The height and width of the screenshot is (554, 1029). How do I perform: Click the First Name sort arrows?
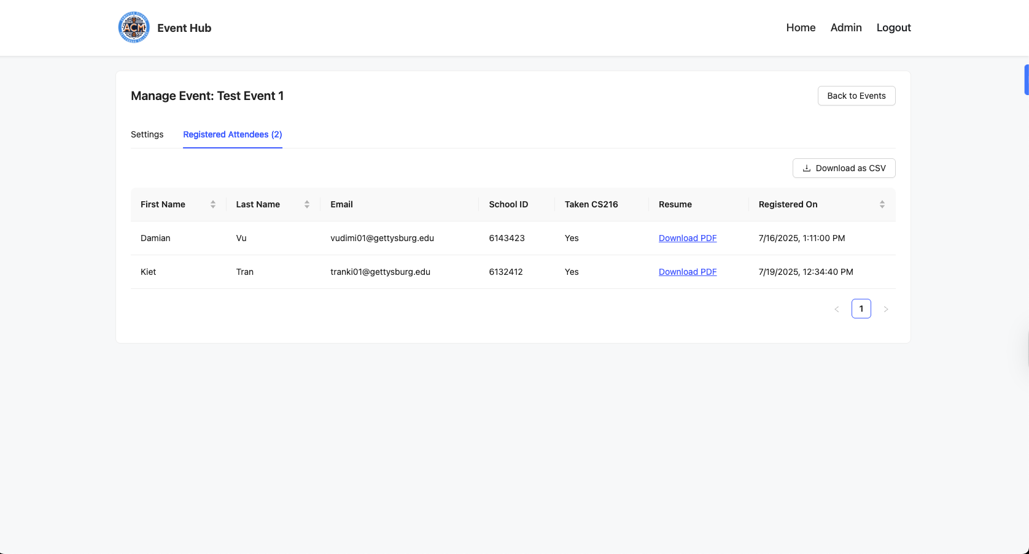pos(213,204)
